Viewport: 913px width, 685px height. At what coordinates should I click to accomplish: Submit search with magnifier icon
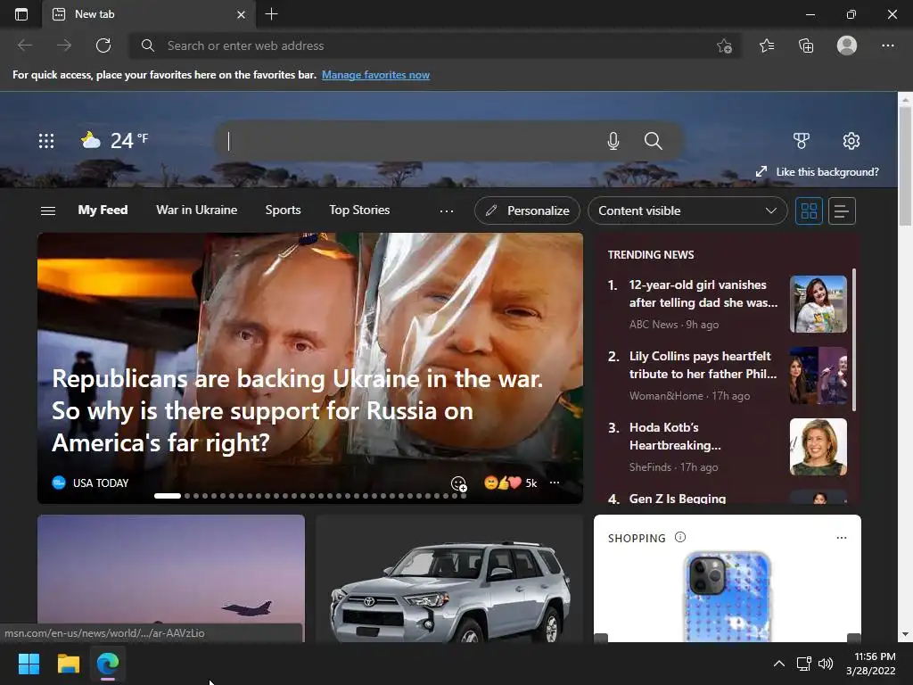pos(654,141)
